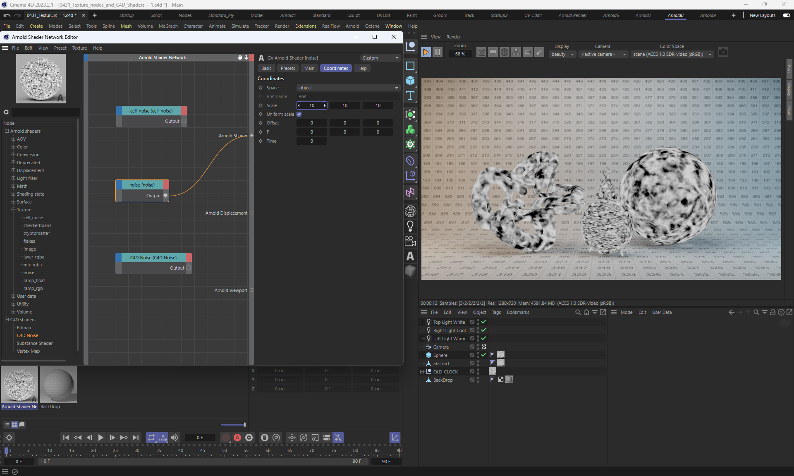Select the Text spline tool icon
The height and width of the screenshot is (476, 794).
410,96
